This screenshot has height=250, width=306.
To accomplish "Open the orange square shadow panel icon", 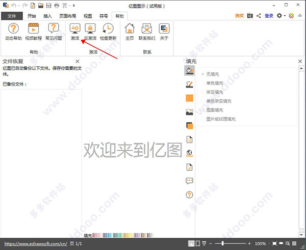I will point(189,98).
